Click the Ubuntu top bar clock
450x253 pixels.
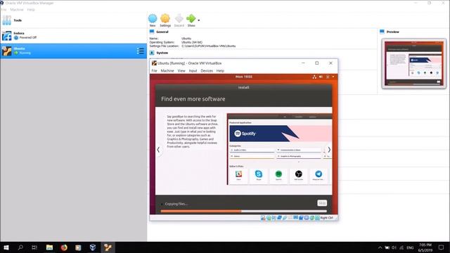[x=244, y=77]
